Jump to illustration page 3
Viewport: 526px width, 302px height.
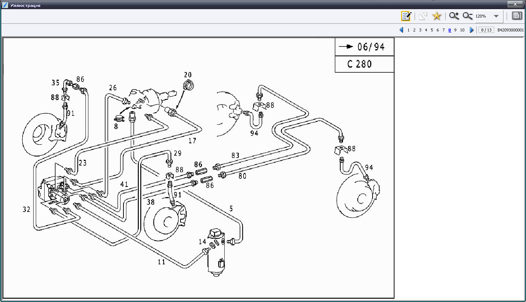(420, 30)
